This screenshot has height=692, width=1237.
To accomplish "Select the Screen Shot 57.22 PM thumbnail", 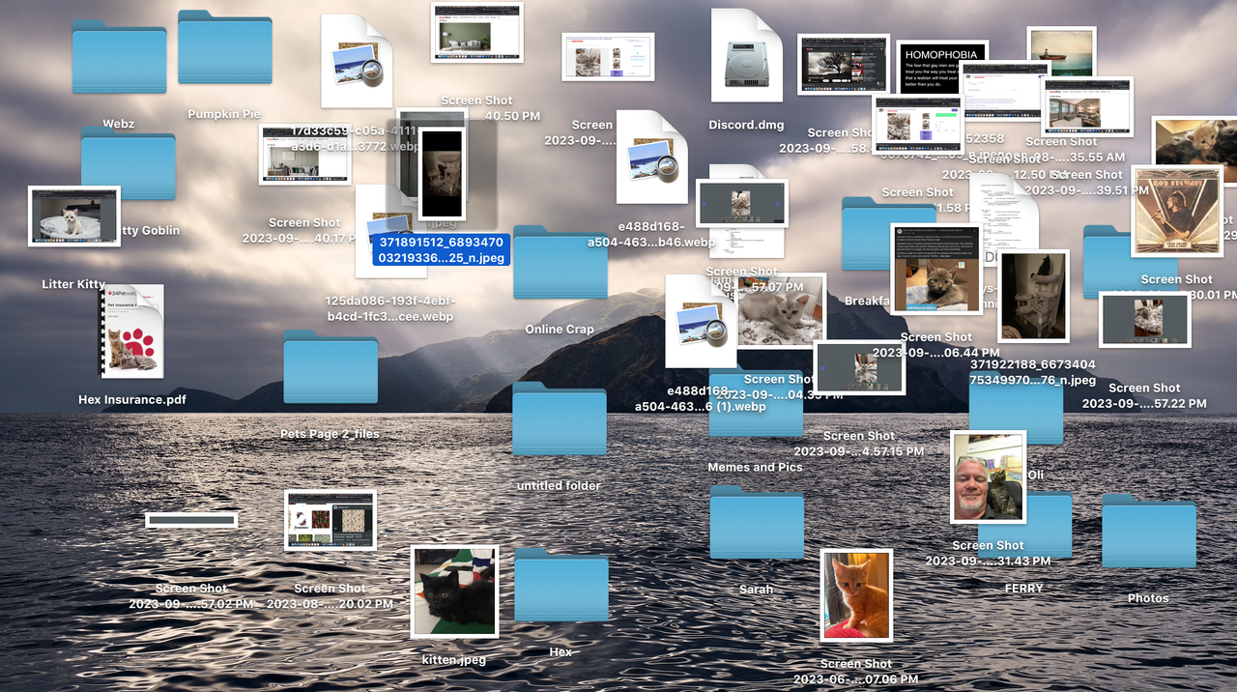I will click(1144, 320).
